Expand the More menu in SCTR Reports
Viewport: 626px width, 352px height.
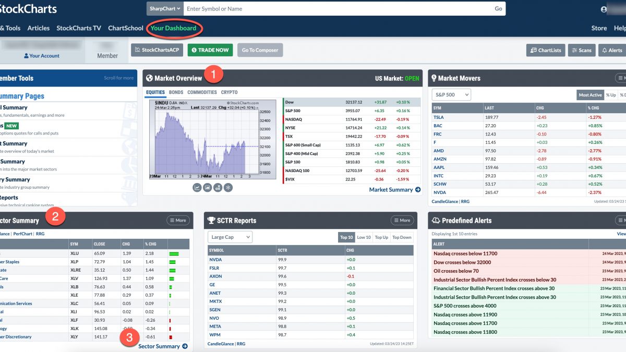402,221
